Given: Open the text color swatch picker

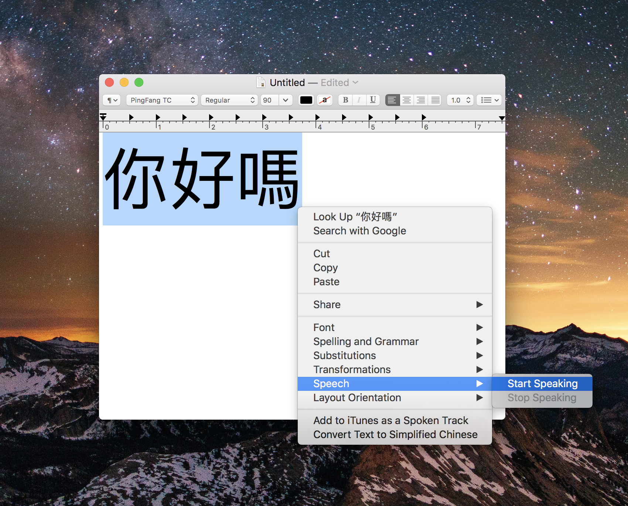Looking at the screenshot, I should (306, 100).
